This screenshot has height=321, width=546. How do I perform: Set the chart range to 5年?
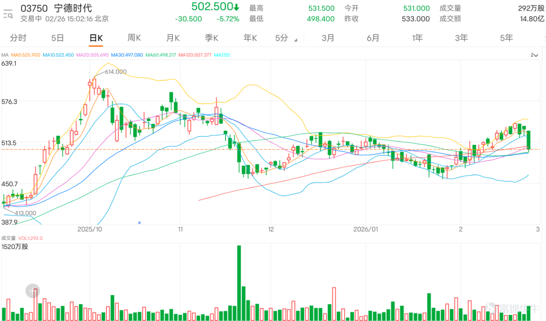pos(506,38)
